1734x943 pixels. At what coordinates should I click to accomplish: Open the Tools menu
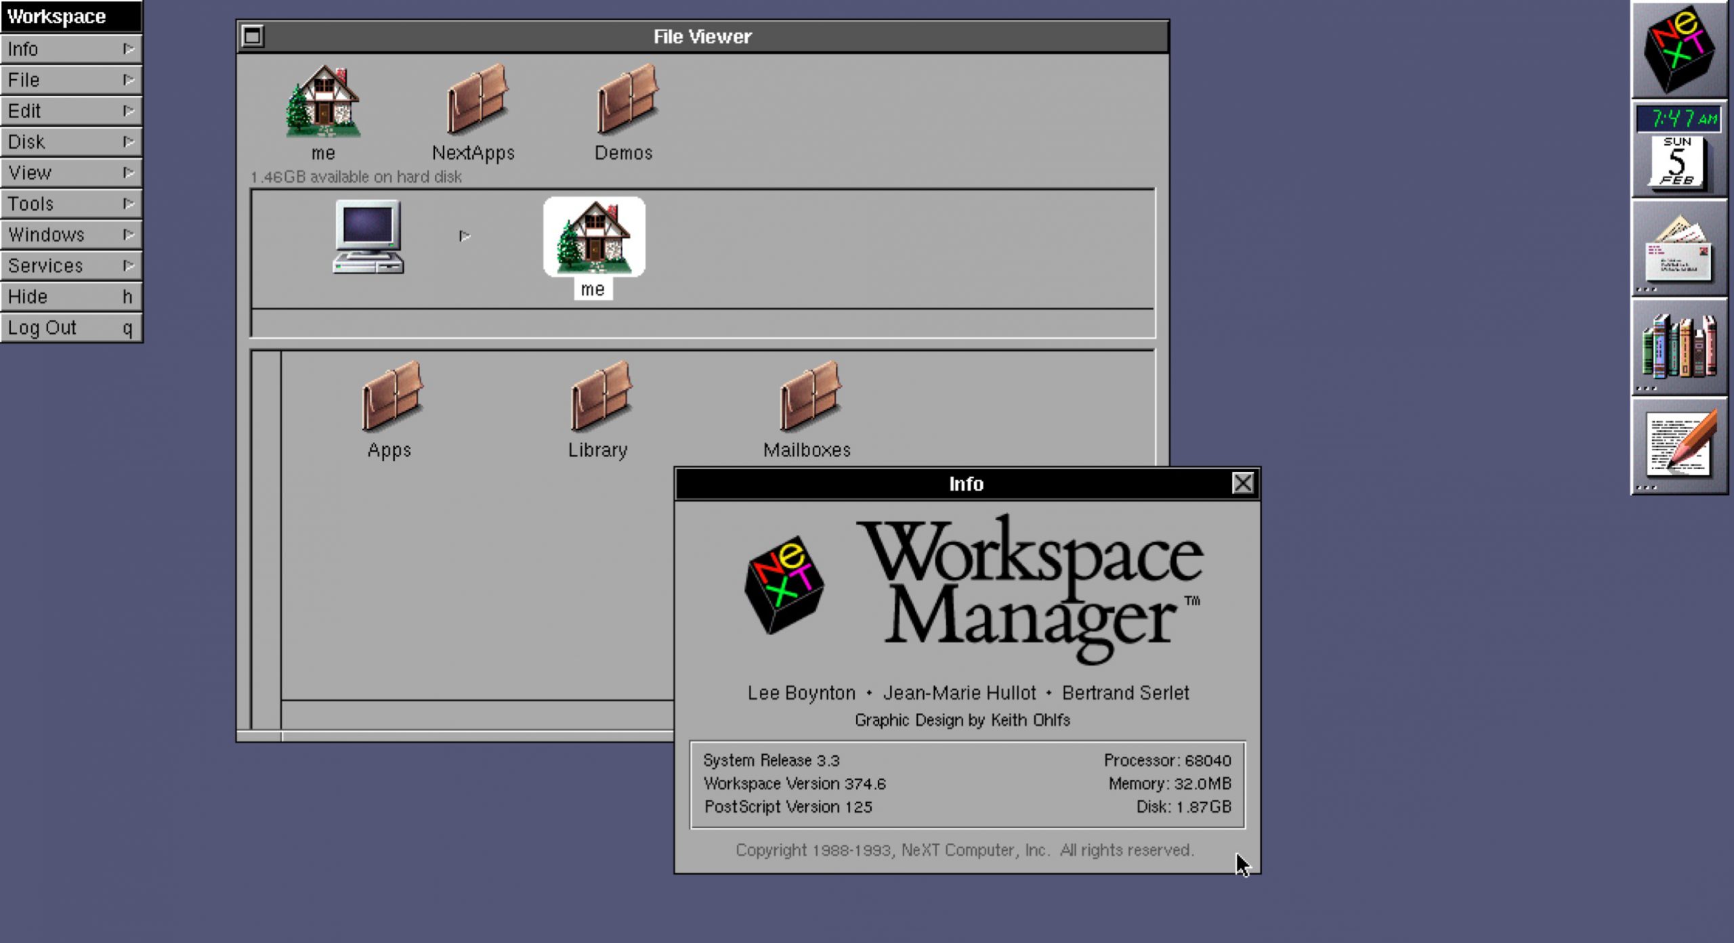click(x=71, y=204)
